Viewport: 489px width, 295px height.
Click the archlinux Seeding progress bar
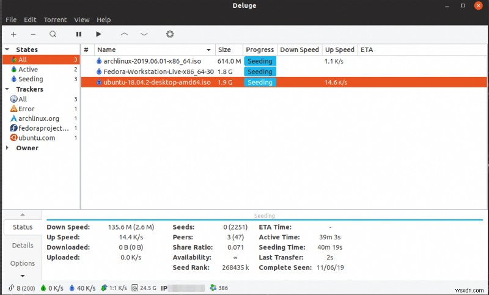[260, 61]
